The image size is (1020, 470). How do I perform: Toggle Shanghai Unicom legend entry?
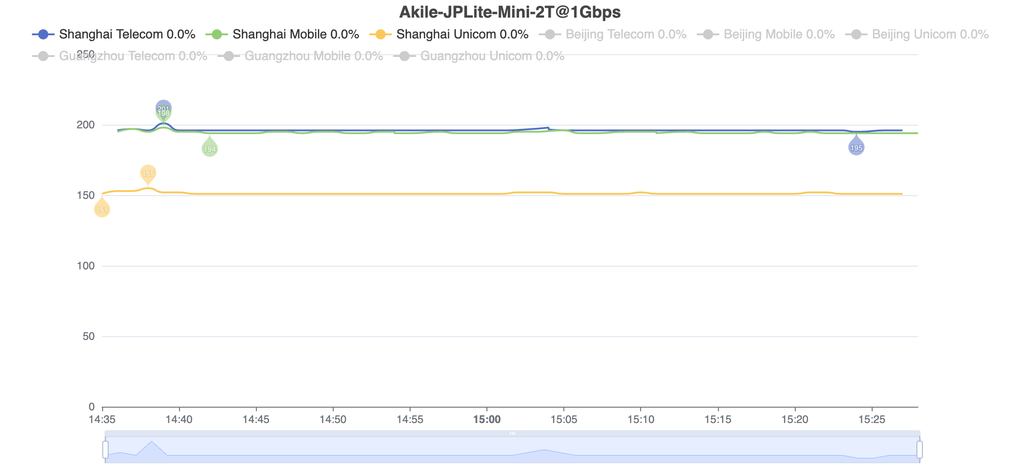click(x=449, y=34)
